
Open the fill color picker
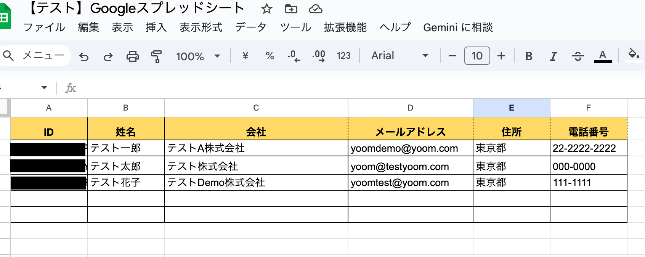coord(634,56)
